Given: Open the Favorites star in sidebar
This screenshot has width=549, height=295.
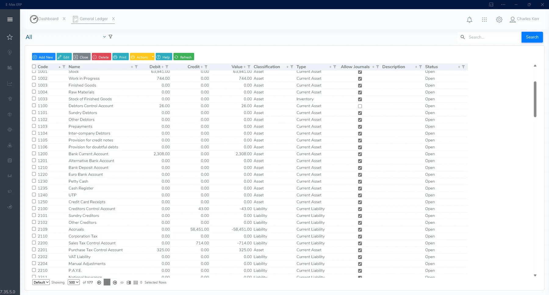Looking at the screenshot, I should 10,37.
